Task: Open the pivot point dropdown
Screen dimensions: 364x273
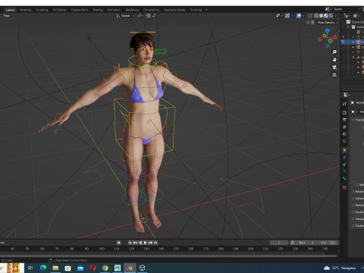Action: click(x=140, y=16)
